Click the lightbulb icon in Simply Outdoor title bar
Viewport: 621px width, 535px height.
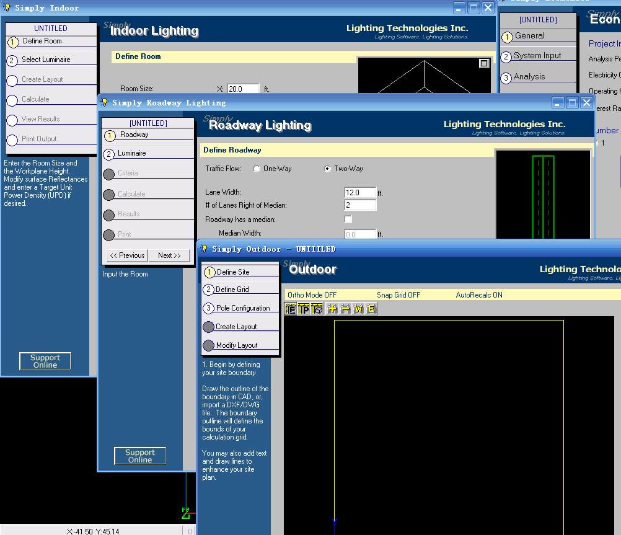click(x=204, y=249)
